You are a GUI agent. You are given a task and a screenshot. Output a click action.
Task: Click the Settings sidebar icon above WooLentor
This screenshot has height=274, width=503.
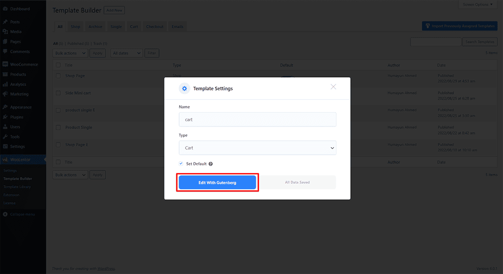tap(5, 146)
